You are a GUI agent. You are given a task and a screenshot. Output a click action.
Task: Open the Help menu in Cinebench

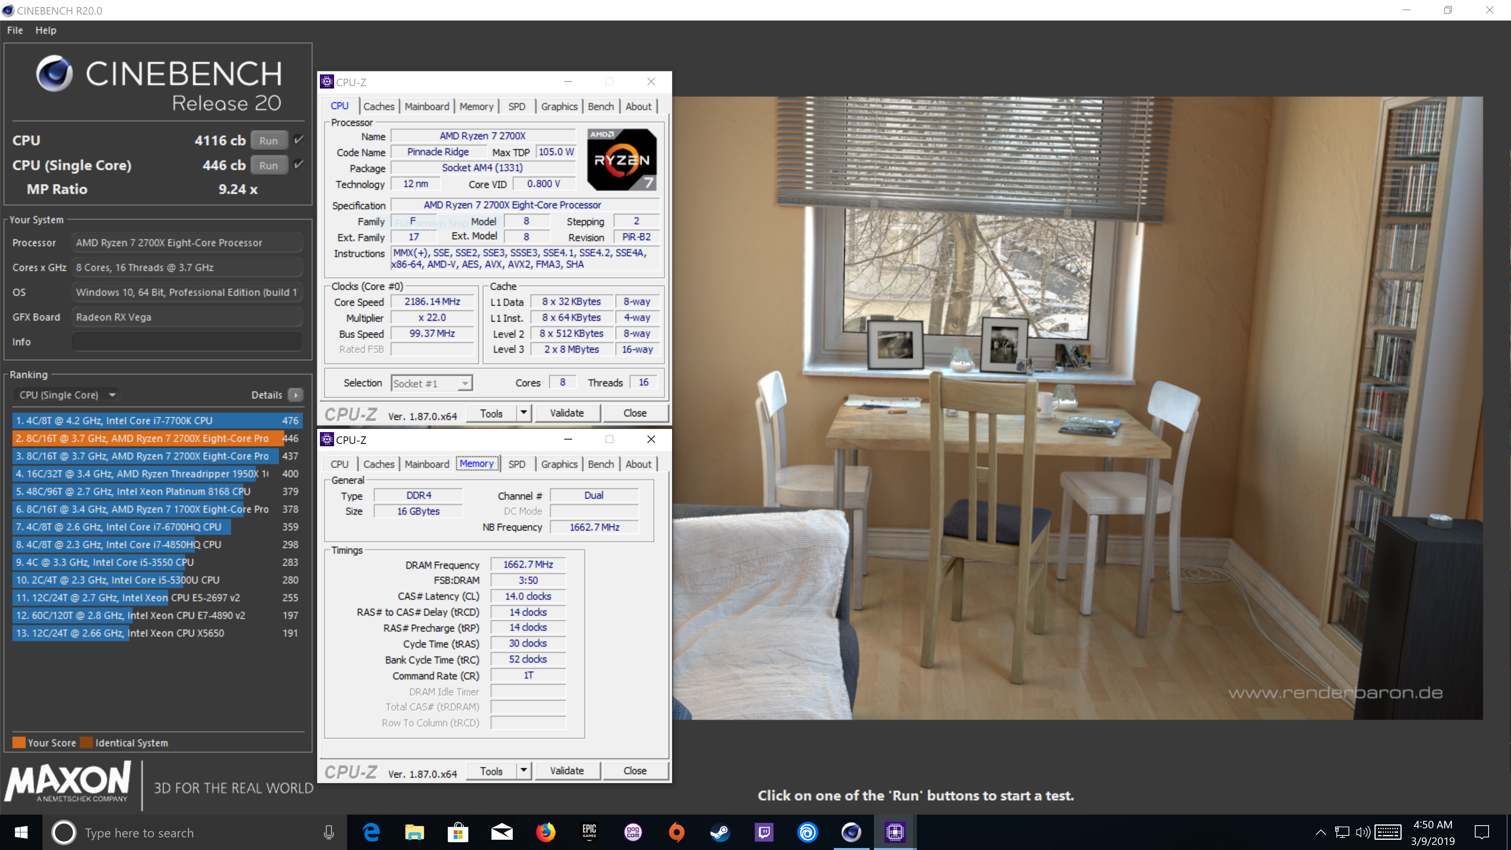coord(46,30)
